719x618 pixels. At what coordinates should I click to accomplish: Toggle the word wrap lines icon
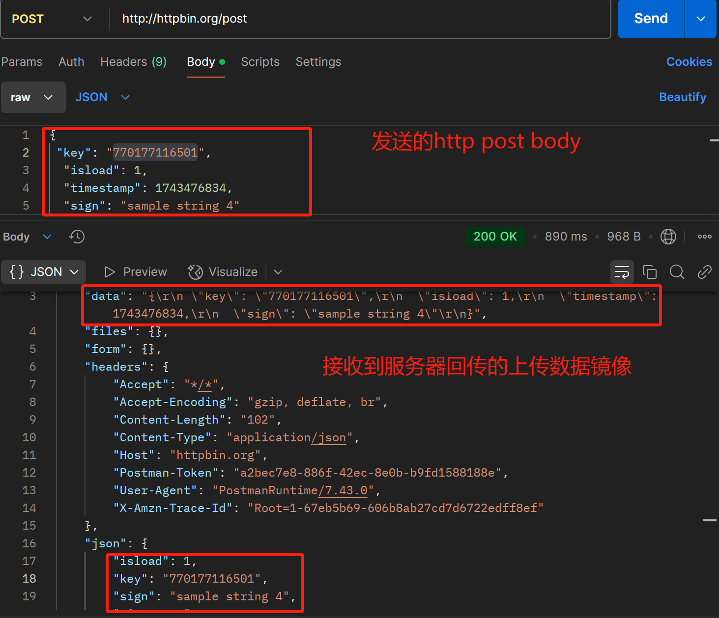(622, 272)
